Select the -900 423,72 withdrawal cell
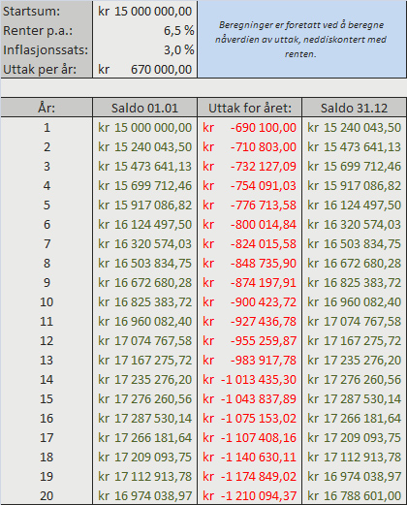The image size is (407, 505). point(249,301)
